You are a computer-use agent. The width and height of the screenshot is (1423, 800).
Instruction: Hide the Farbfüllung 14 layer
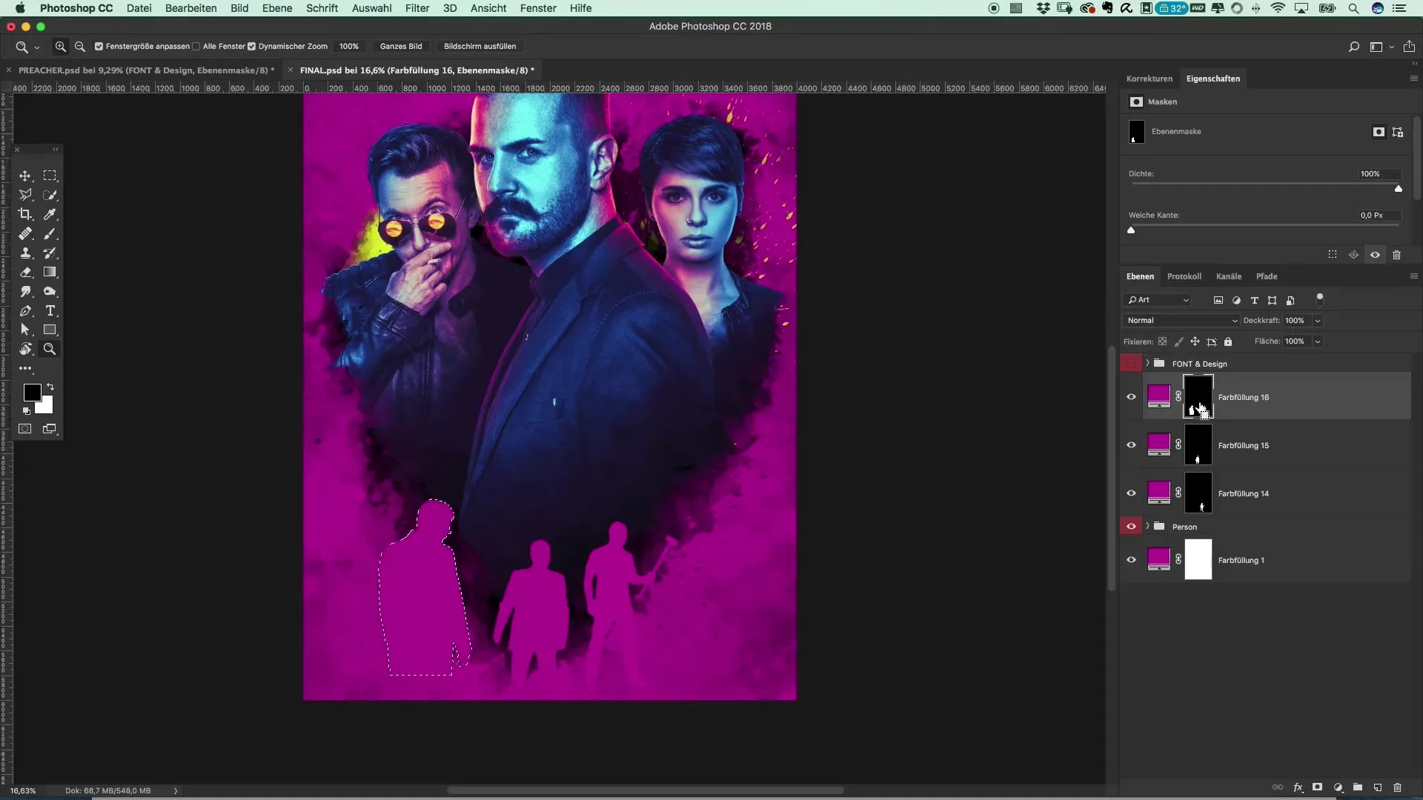point(1131,493)
